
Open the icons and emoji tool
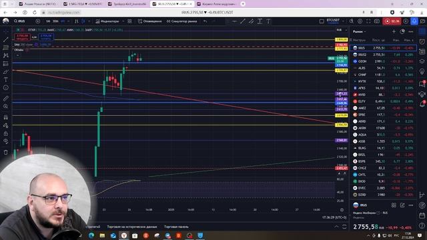coord(6,87)
